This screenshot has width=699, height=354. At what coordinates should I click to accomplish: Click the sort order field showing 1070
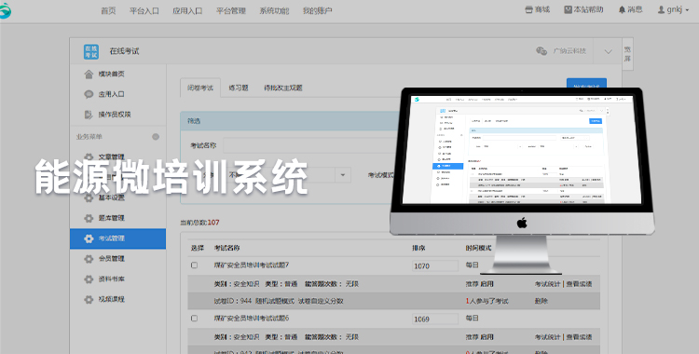coord(435,266)
